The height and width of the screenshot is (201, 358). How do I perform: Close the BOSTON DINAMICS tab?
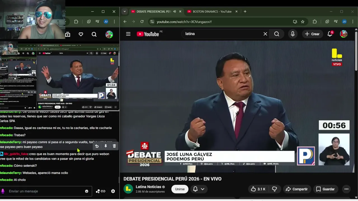pos(236,11)
